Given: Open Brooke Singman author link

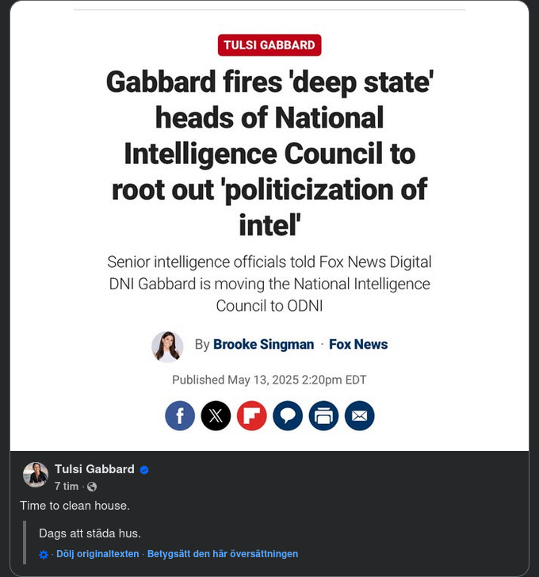Looking at the screenshot, I should 263,344.
